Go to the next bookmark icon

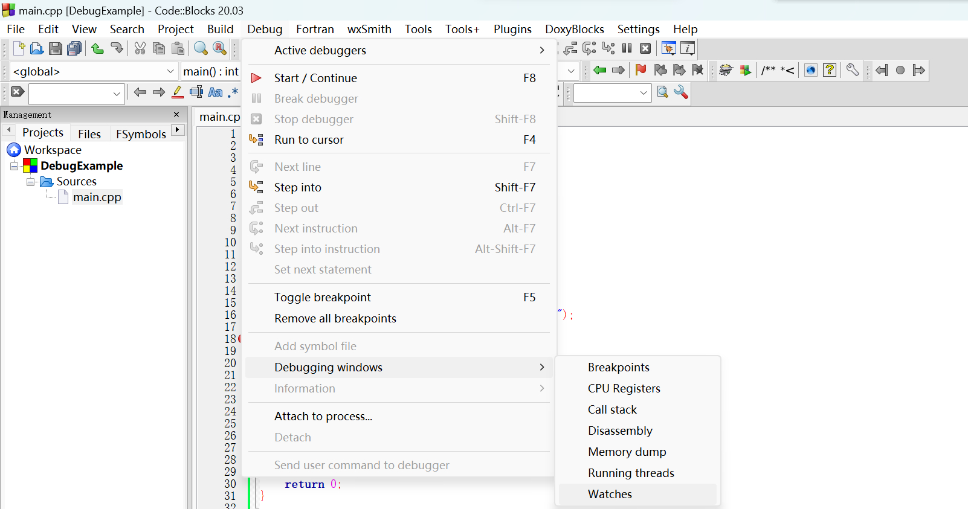tap(679, 71)
